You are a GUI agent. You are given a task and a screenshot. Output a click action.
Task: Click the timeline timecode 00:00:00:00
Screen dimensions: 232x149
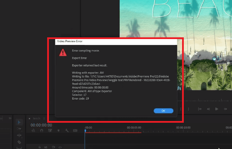click(41, 125)
